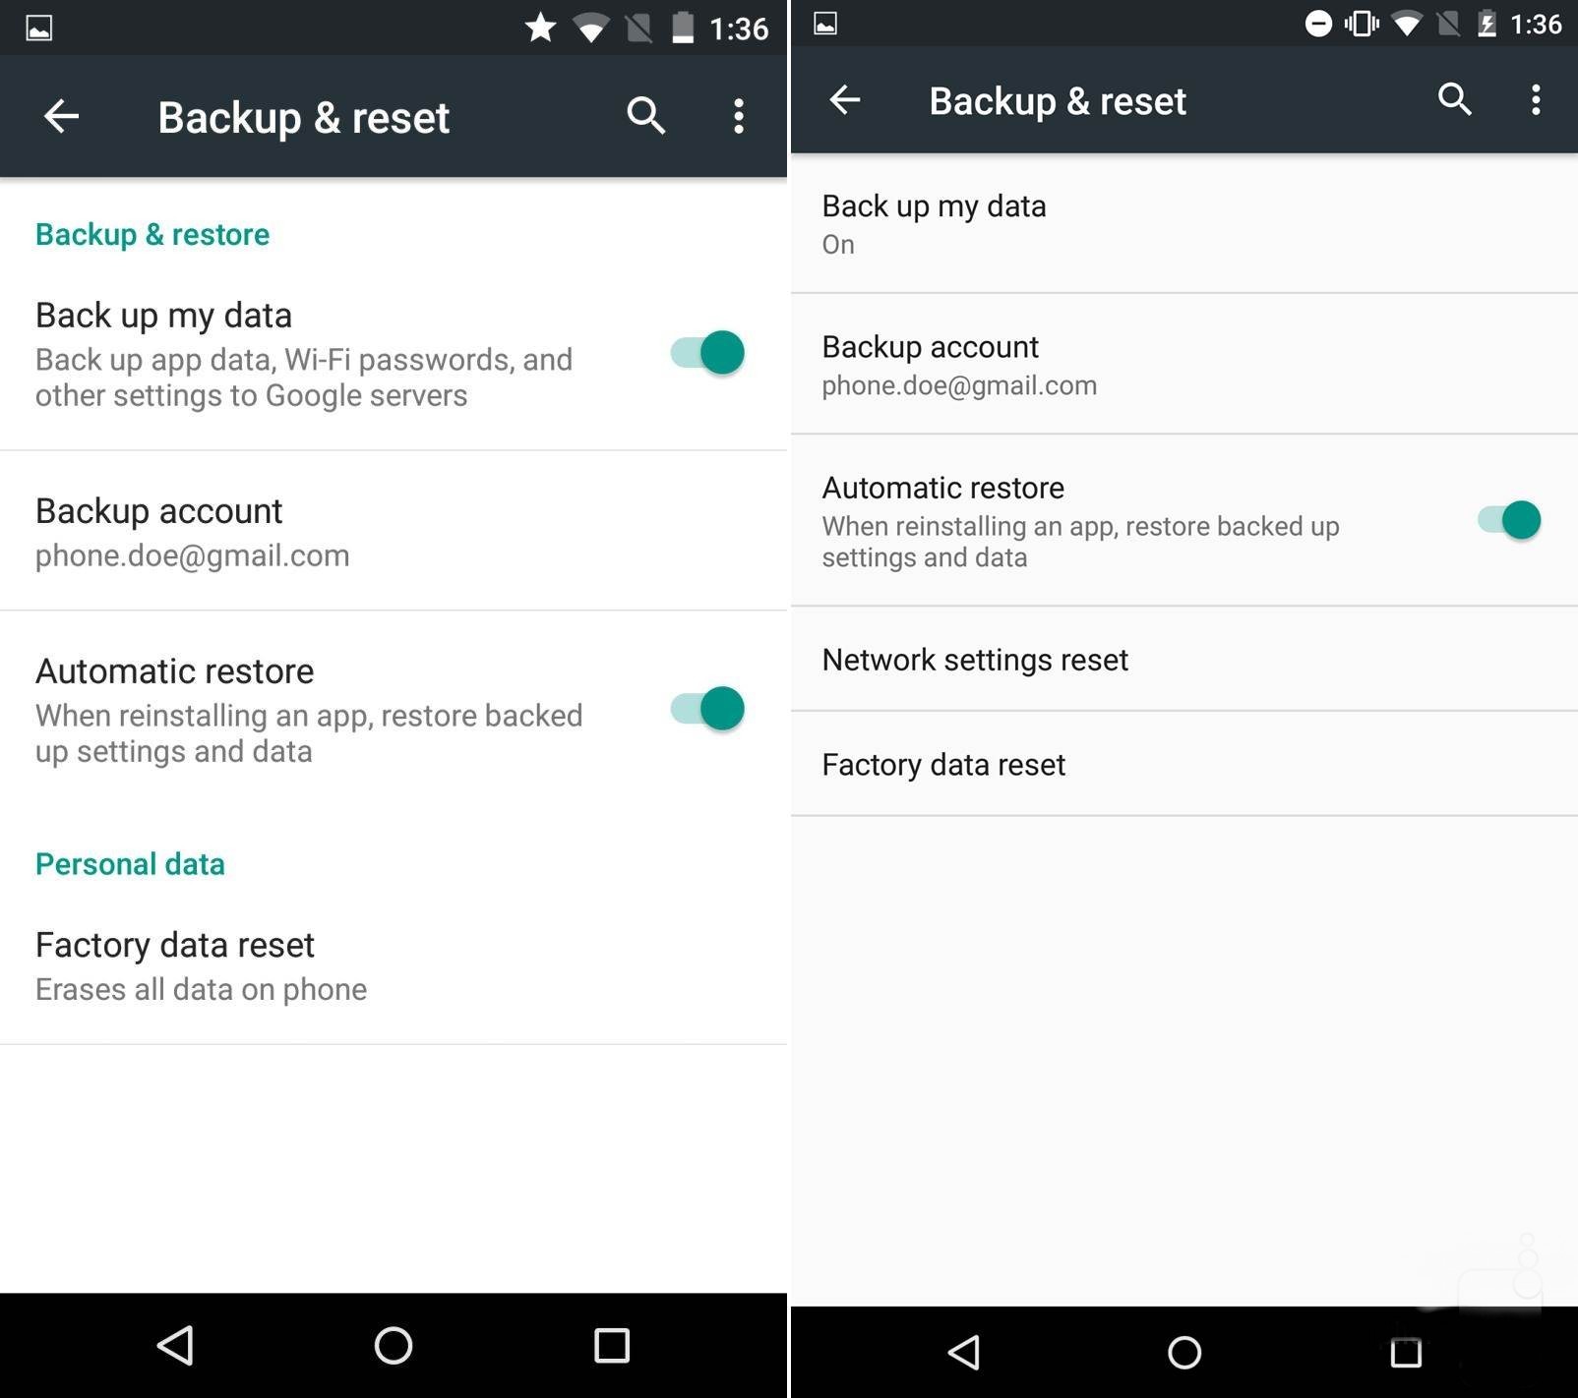Select Factory data reset on right screen
The width and height of the screenshot is (1578, 1398).
[1184, 764]
